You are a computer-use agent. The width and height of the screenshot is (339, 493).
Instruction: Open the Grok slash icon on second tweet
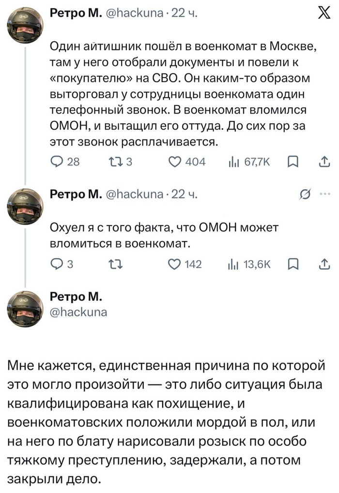tap(306, 195)
